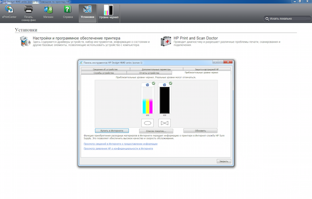This screenshot has height=199, width=312.
Task: Switch to Службы устройства tab
Action: coord(104,73)
